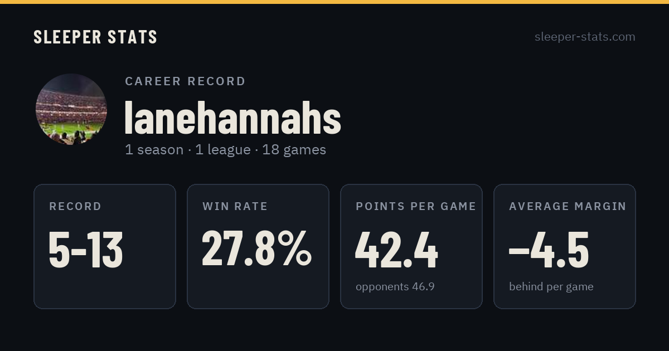Click the 27.8% win rate figure
Screen dimensions: 669x351
click(256, 248)
